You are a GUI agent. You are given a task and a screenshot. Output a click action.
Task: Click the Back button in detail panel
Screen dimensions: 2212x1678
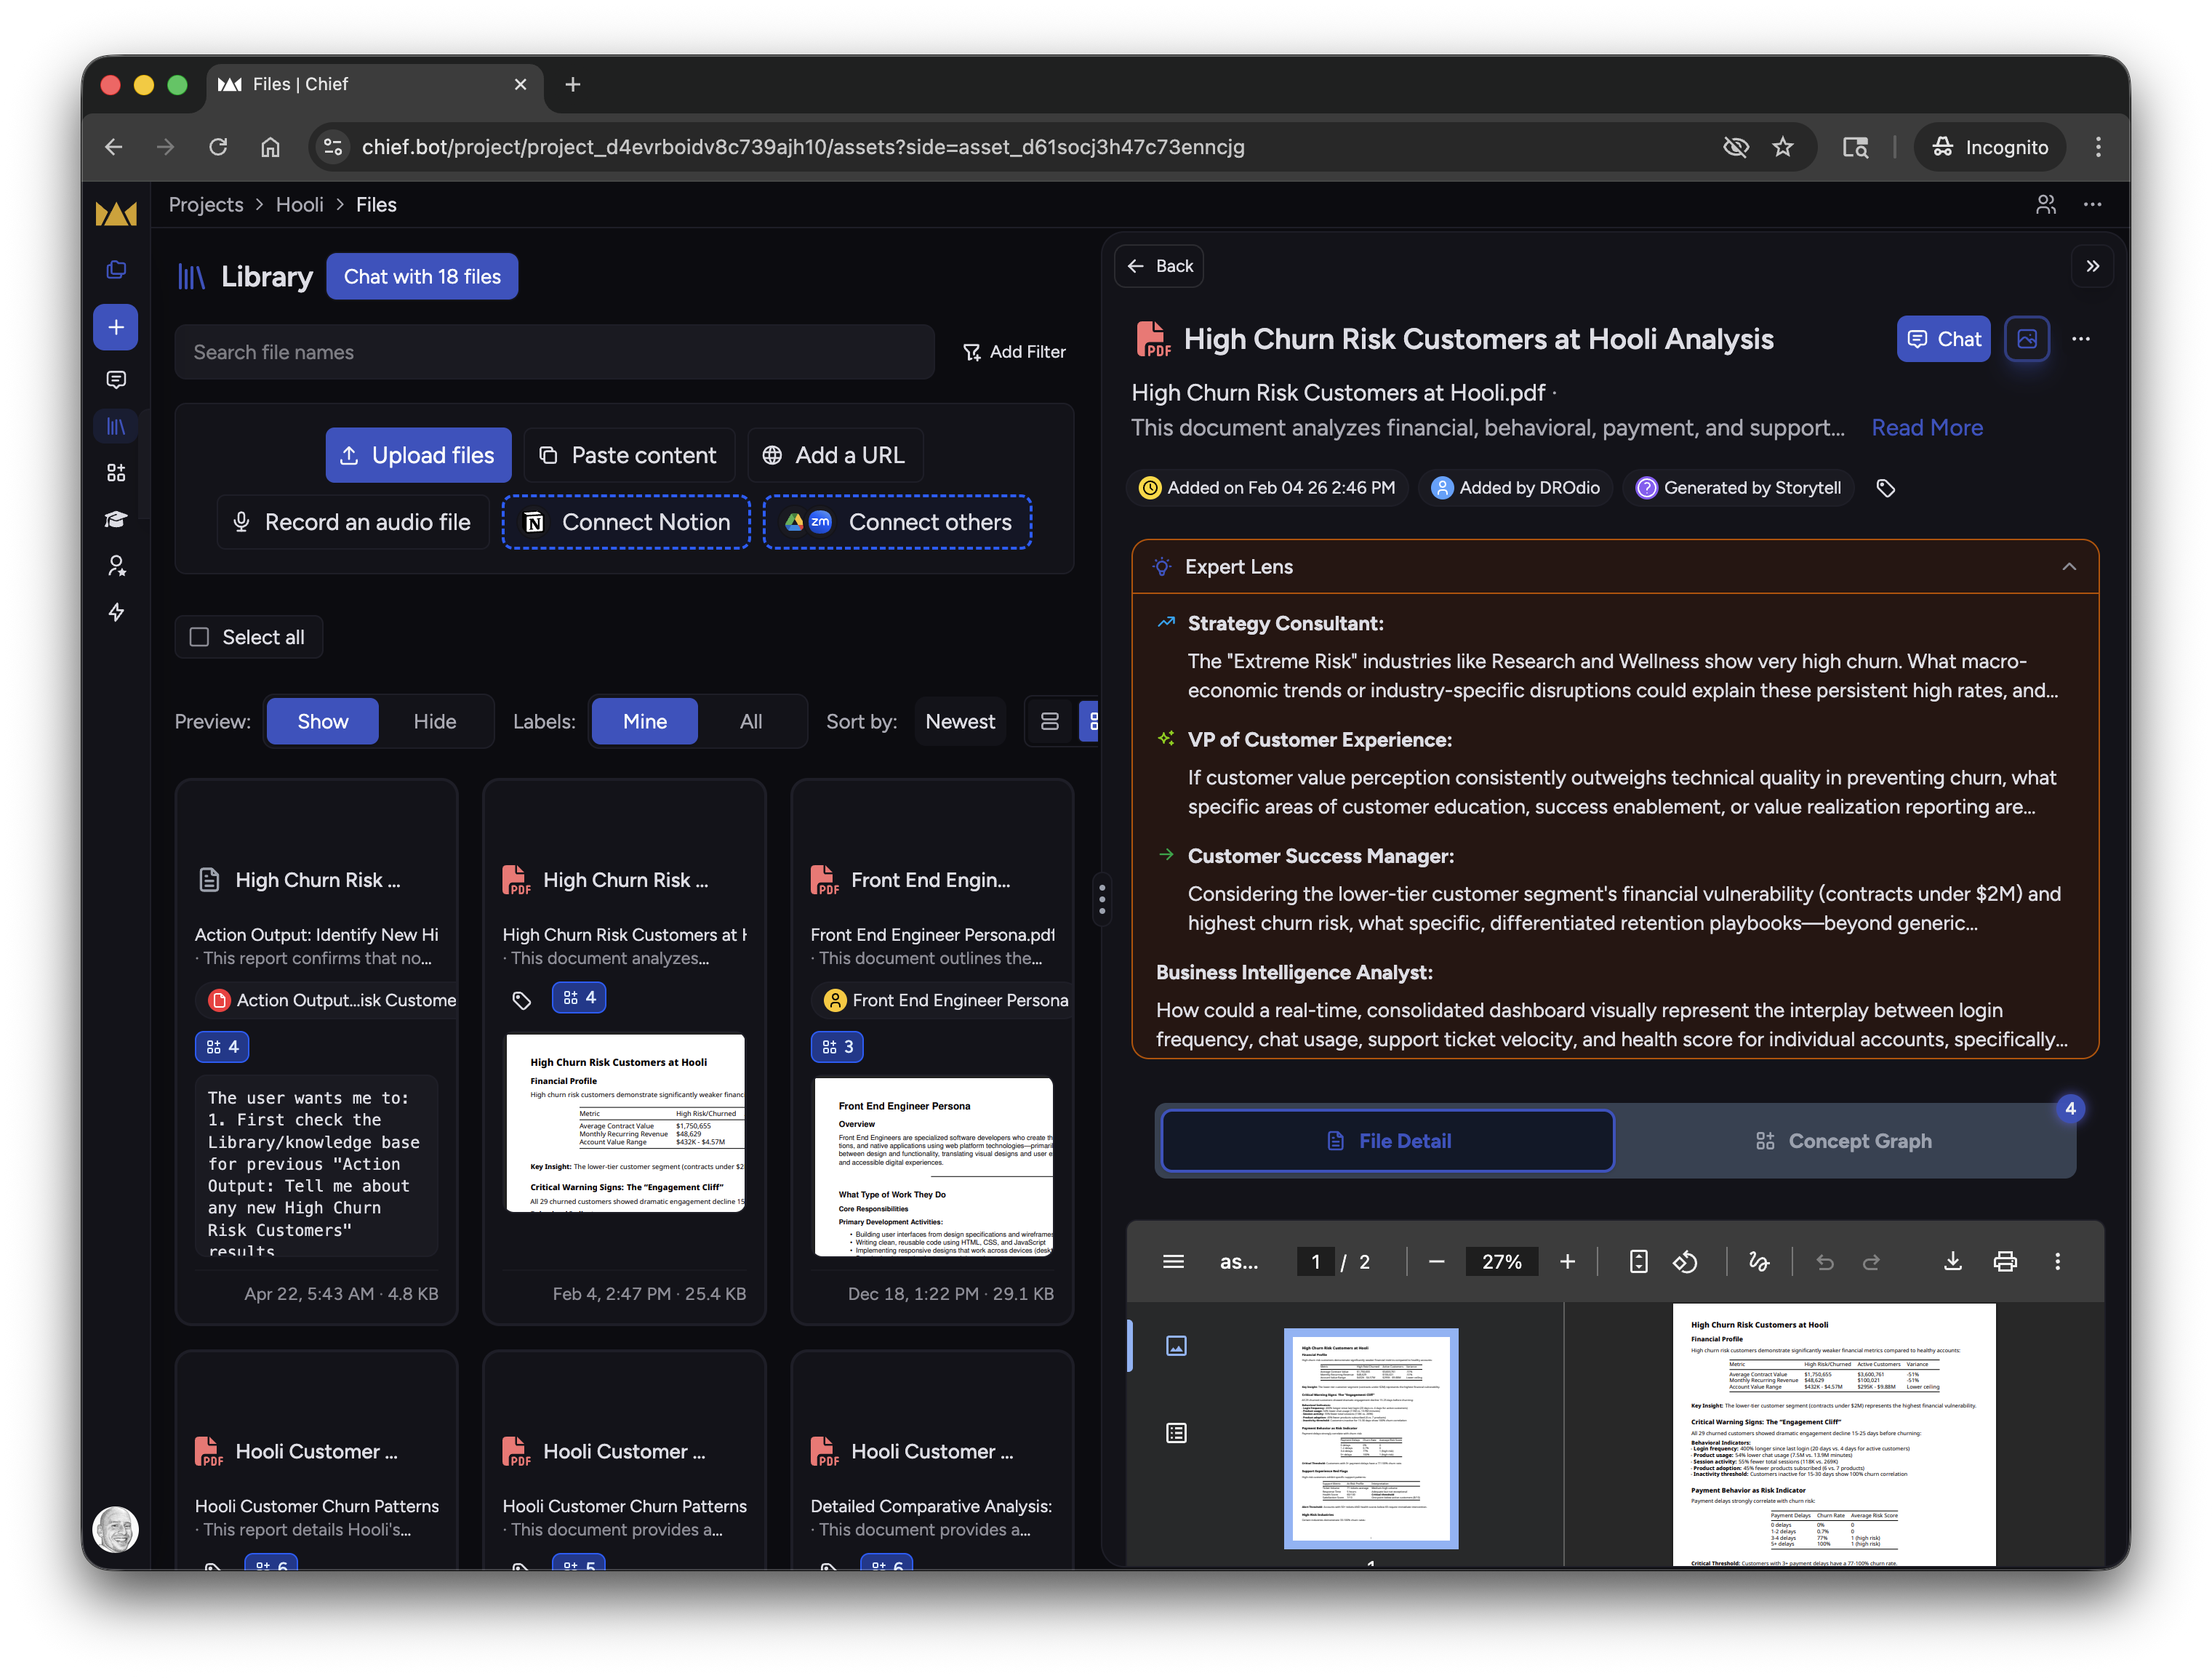click(1159, 266)
